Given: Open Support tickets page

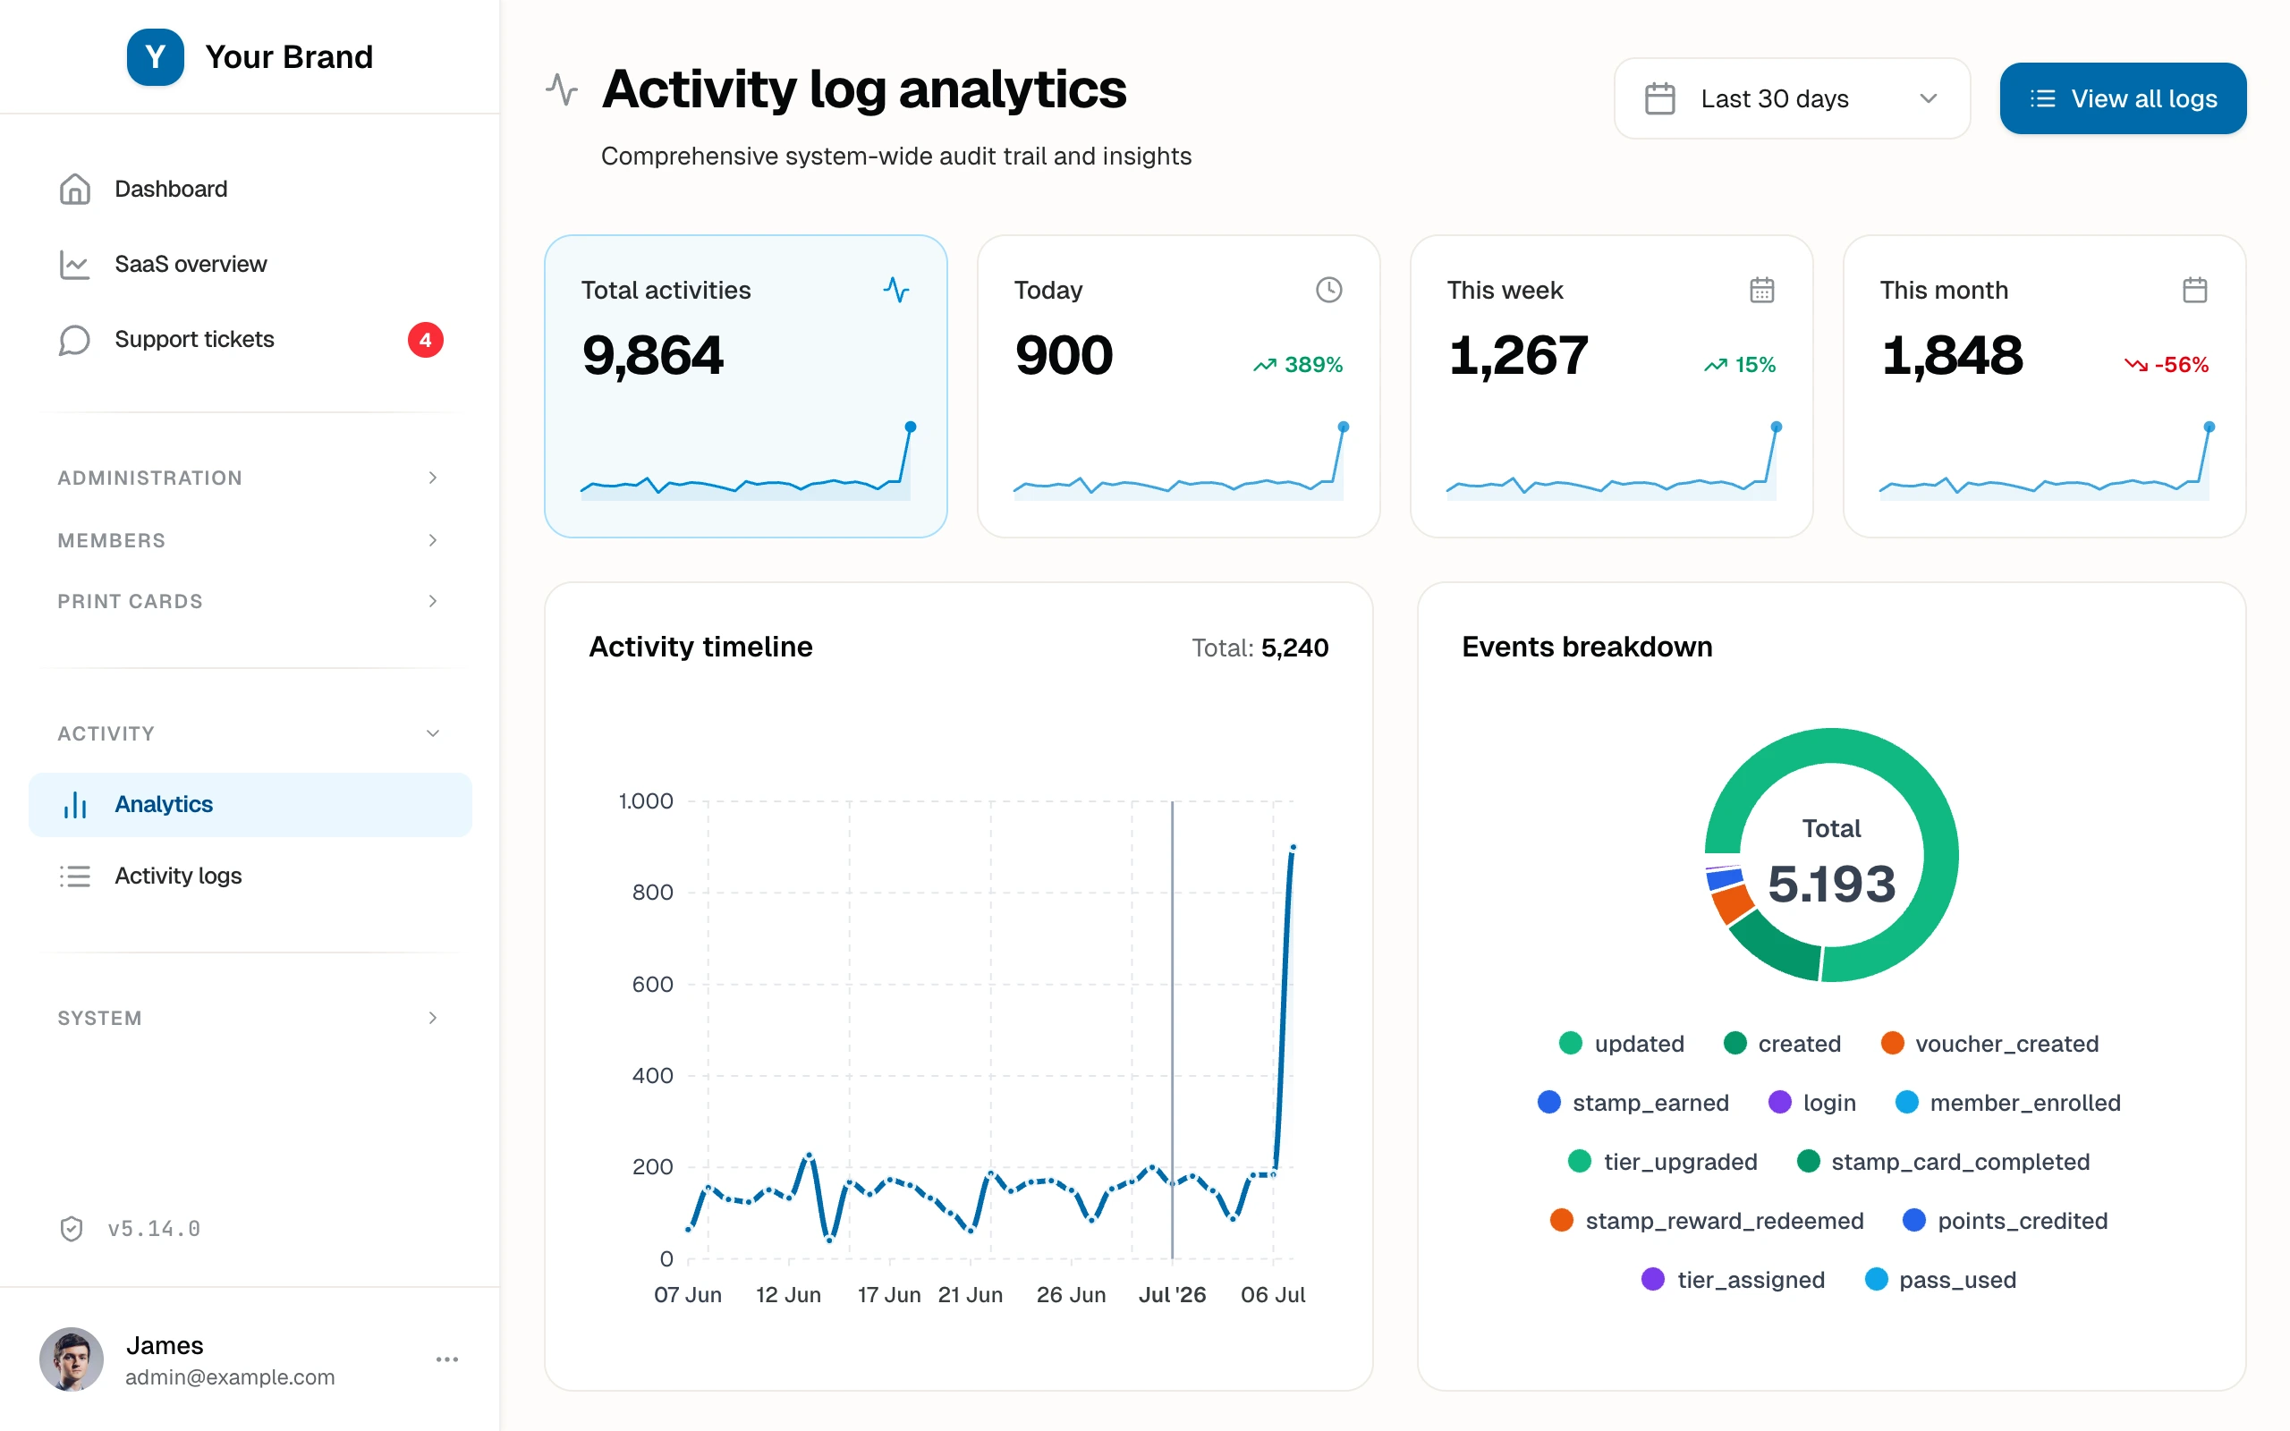Looking at the screenshot, I should coord(250,340).
